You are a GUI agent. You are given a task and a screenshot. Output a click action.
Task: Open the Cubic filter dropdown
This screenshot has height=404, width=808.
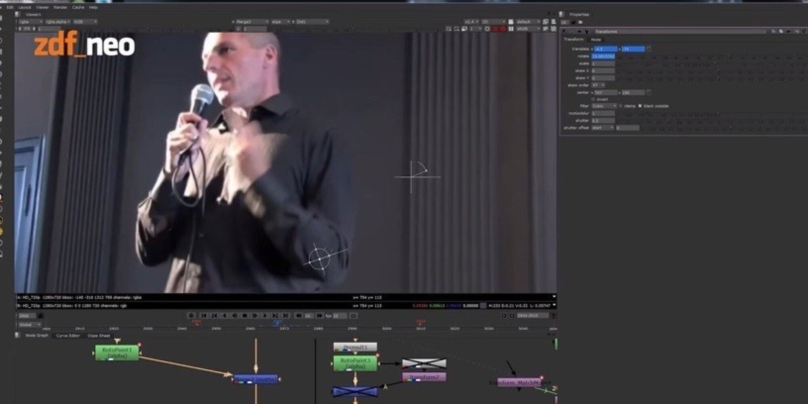point(604,106)
